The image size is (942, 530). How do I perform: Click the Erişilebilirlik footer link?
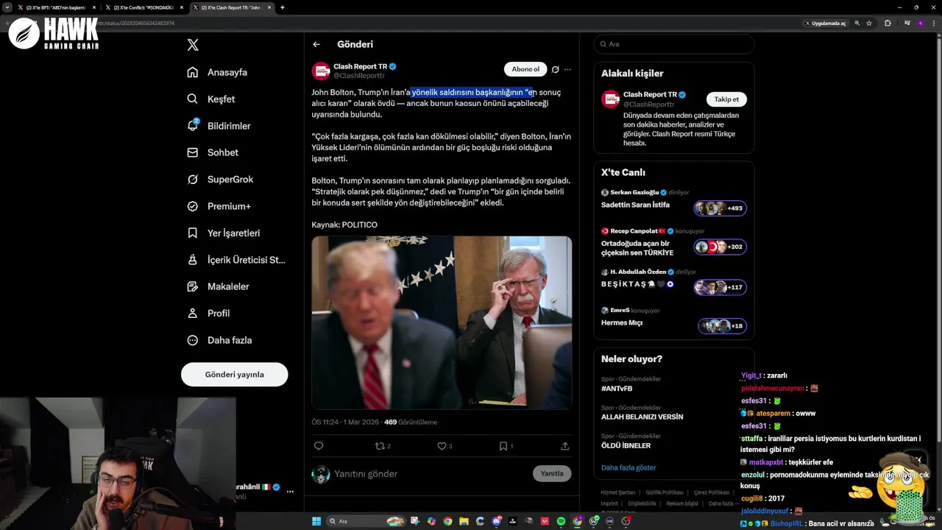coord(642,504)
